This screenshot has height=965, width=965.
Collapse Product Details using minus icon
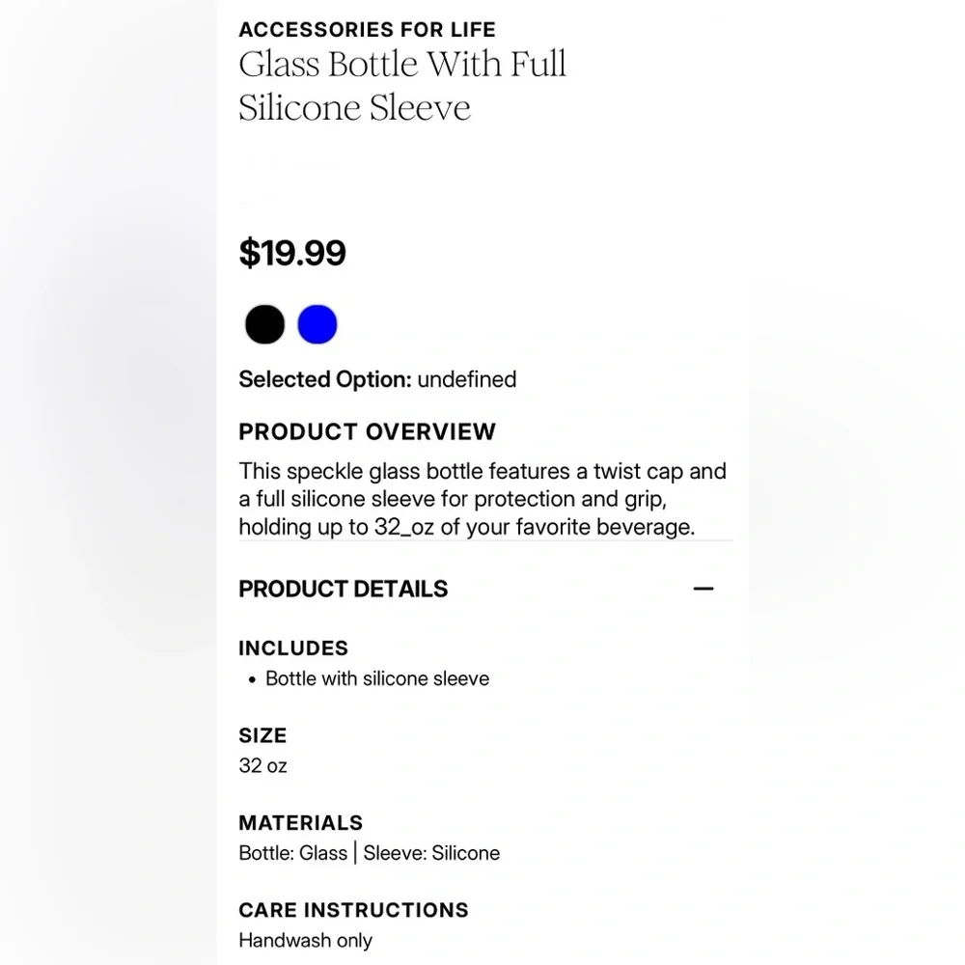[x=703, y=589]
